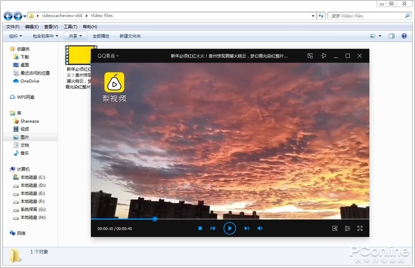Click the 新建文件夹 button

click(130, 36)
